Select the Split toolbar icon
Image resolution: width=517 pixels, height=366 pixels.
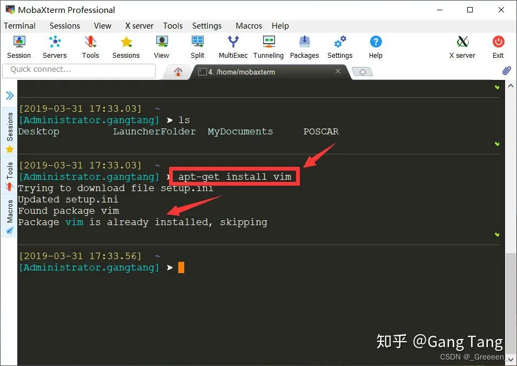[x=198, y=47]
